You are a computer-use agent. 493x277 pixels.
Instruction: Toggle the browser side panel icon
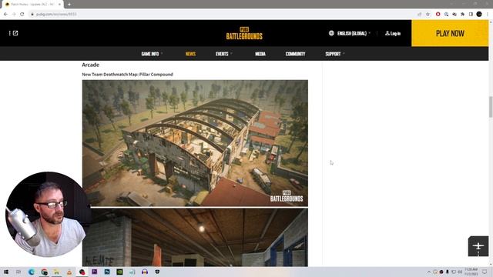(471, 14)
